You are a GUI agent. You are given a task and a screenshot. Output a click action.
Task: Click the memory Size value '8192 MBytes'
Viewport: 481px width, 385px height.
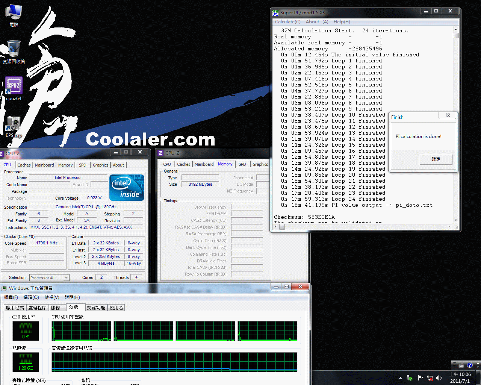tap(200, 184)
